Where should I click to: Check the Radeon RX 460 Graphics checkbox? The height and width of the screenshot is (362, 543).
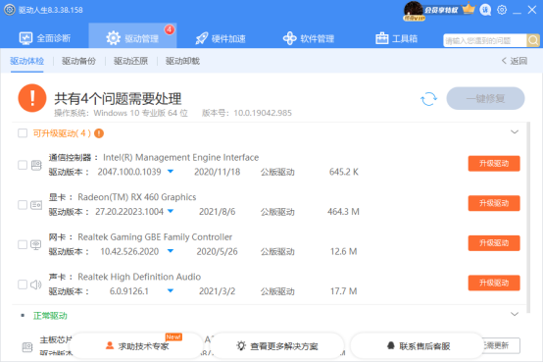click(x=23, y=205)
